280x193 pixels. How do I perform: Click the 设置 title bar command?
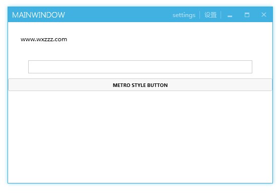point(211,15)
